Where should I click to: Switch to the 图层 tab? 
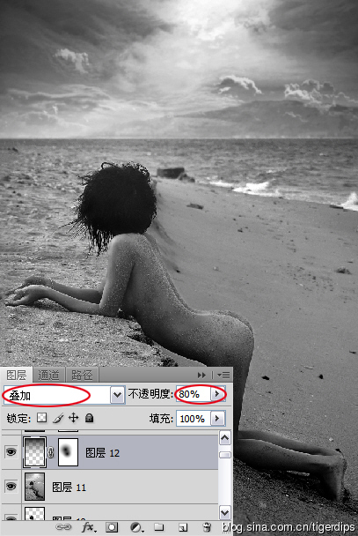click(x=17, y=376)
